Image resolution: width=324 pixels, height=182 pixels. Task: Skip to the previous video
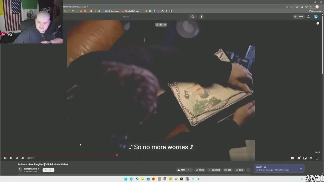5,158
